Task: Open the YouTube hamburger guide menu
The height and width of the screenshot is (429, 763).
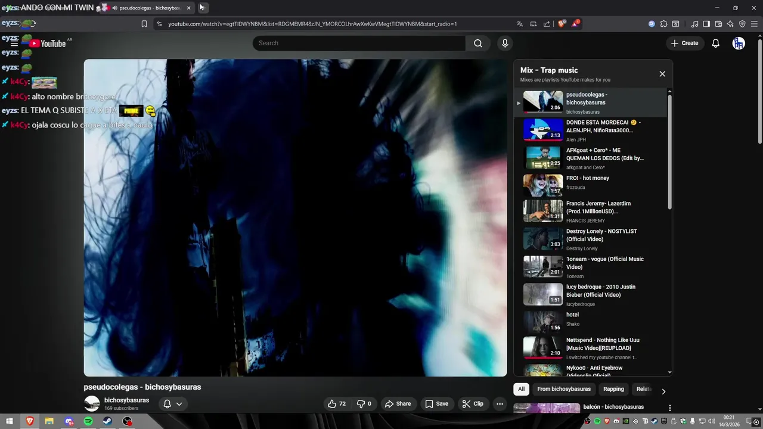Action: pyautogui.click(x=14, y=43)
